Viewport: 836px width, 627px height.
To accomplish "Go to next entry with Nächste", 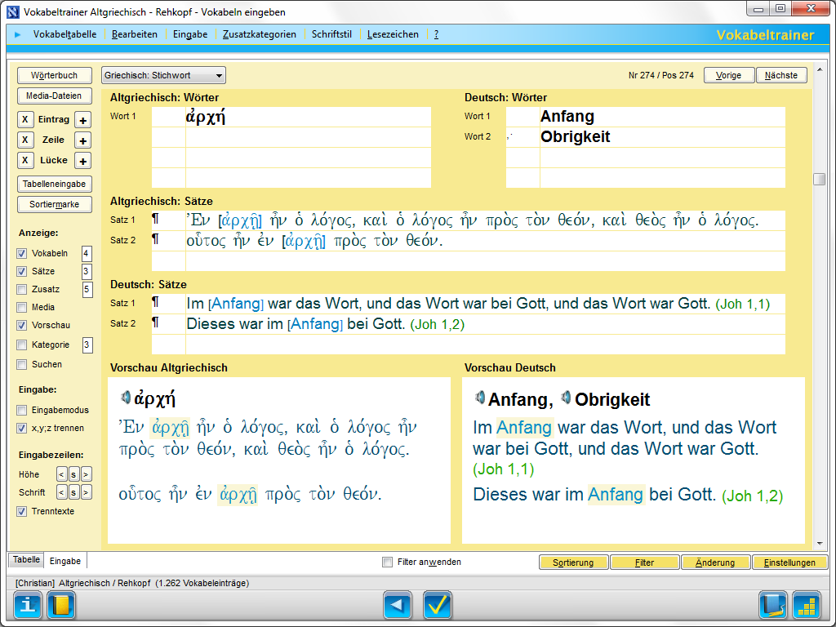I will click(x=781, y=75).
